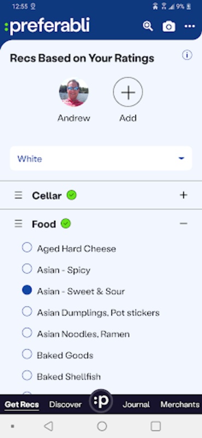The image size is (202, 438).
Task: Tap Andrew's profile photo
Action: pos(74,92)
